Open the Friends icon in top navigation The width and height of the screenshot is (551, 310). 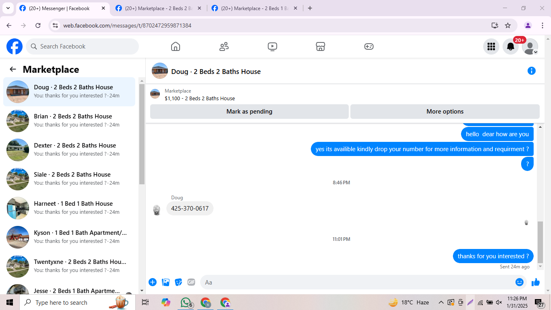click(x=224, y=46)
